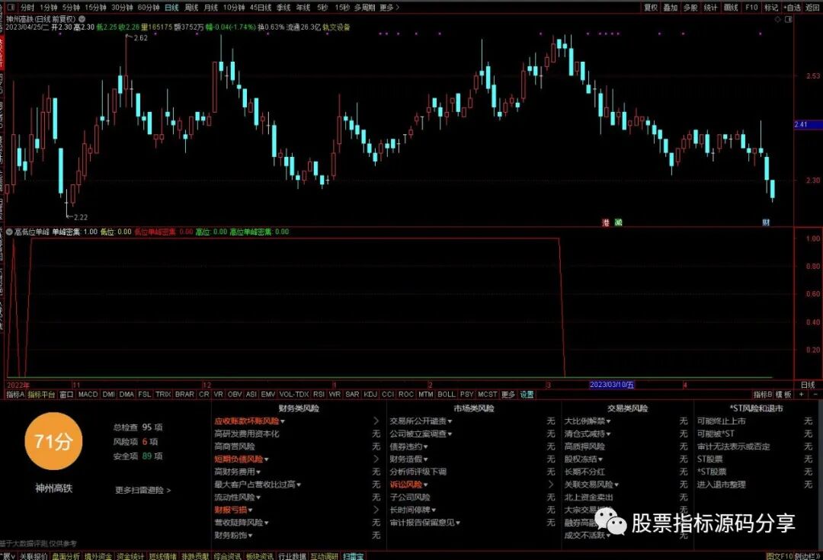Click the orange 71分 score circle
The width and height of the screenshot is (823, 560).
(x=53, y=441)
